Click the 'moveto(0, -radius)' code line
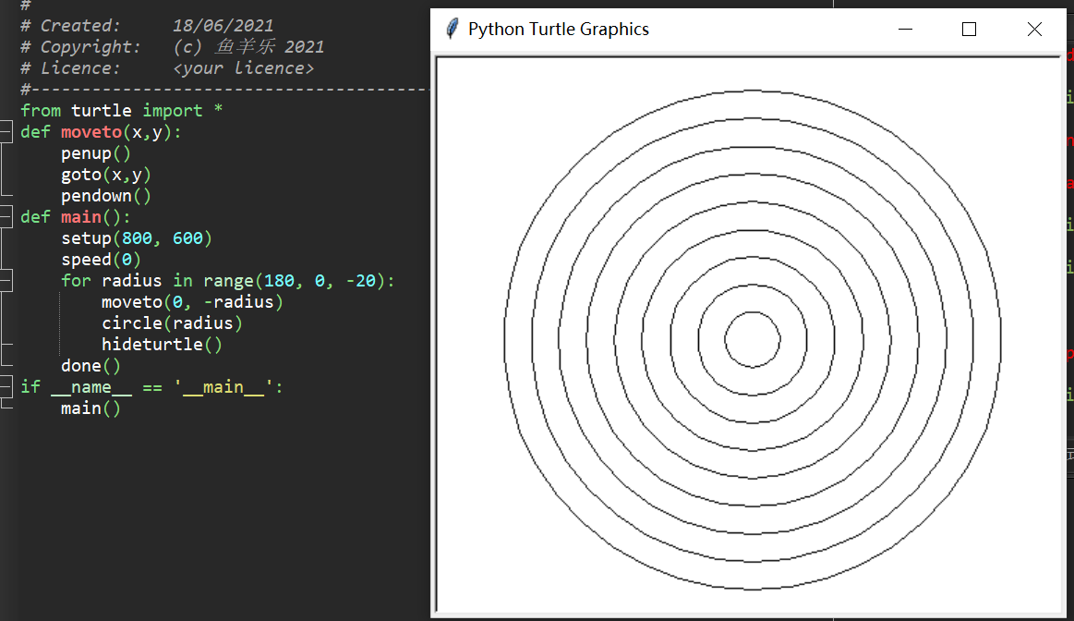 click(x=192, y=301)
